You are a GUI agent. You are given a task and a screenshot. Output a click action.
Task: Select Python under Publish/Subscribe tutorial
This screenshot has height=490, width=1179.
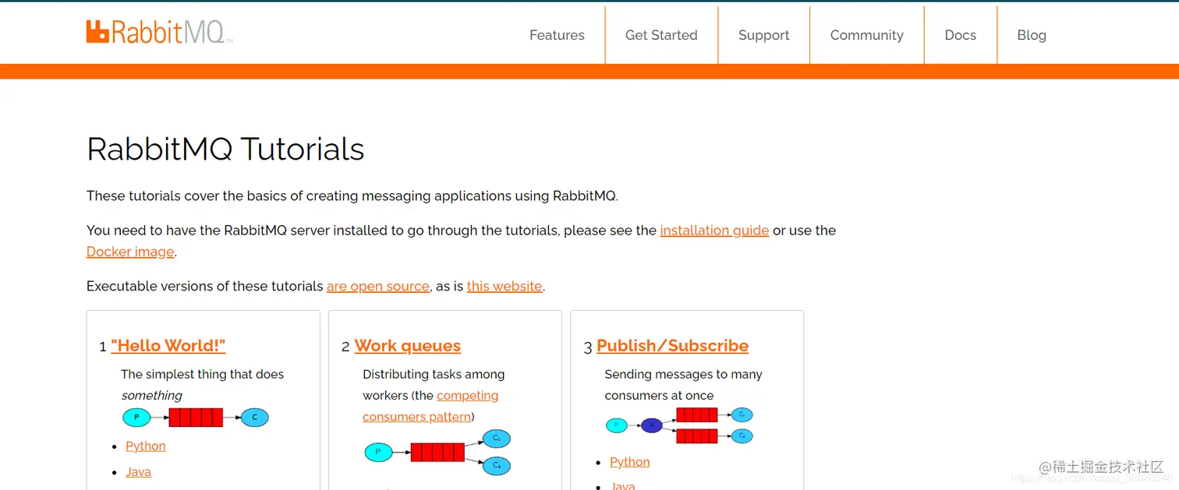[629, 462]
